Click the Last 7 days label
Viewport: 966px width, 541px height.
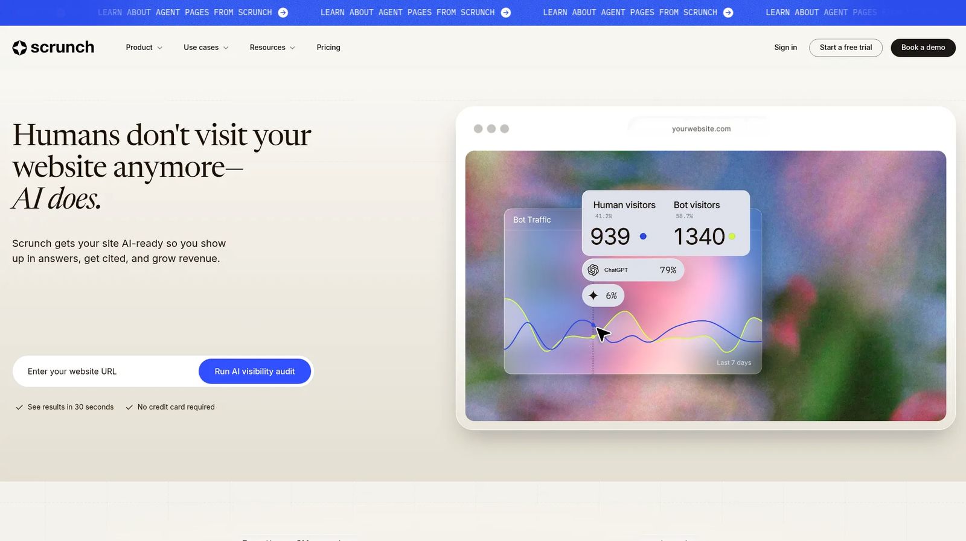click(x=734, y=362)
